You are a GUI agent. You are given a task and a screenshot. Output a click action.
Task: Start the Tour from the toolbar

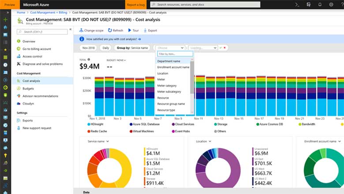[x=133, y=30]
